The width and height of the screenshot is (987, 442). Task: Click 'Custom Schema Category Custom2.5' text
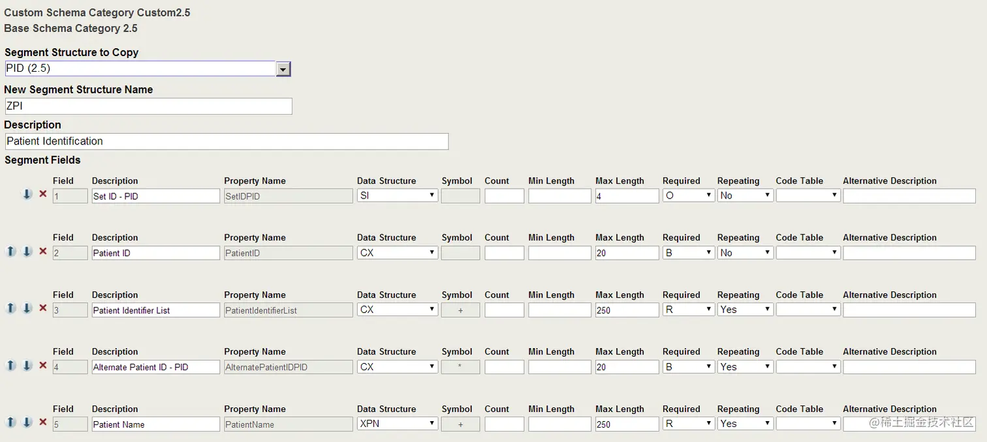(x=97, y=12)
